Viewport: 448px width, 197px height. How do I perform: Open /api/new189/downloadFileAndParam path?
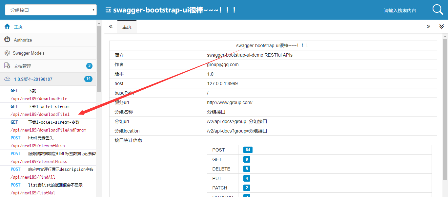click(x=49, y=130)
